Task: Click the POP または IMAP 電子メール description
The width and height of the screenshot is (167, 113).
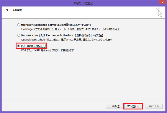Action: [x=48, y=50]
